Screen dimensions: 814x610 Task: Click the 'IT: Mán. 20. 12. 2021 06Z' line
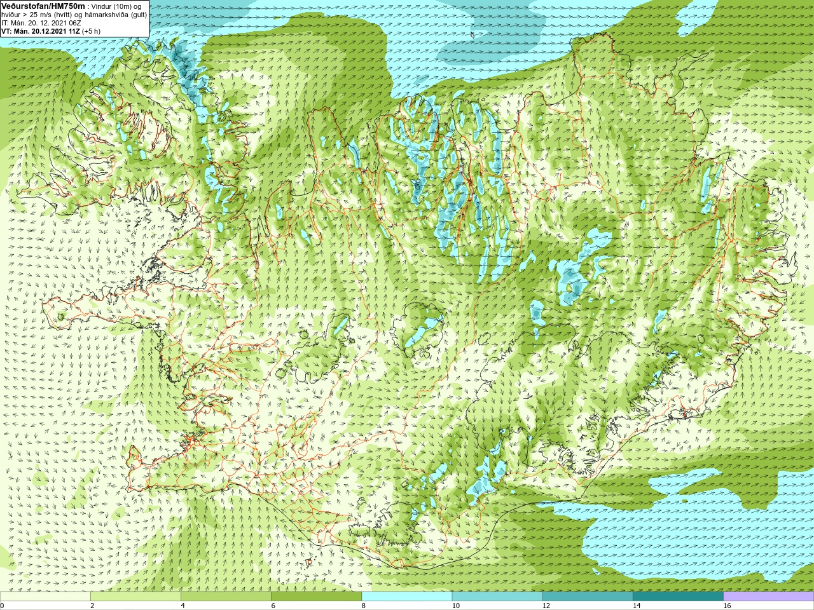click(41, 23)
